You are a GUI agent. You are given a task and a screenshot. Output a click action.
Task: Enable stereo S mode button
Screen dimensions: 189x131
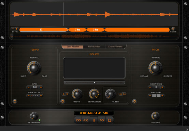(63, 94)
